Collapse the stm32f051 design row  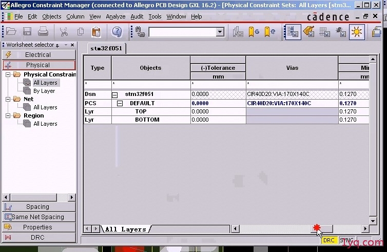(115, 94)
